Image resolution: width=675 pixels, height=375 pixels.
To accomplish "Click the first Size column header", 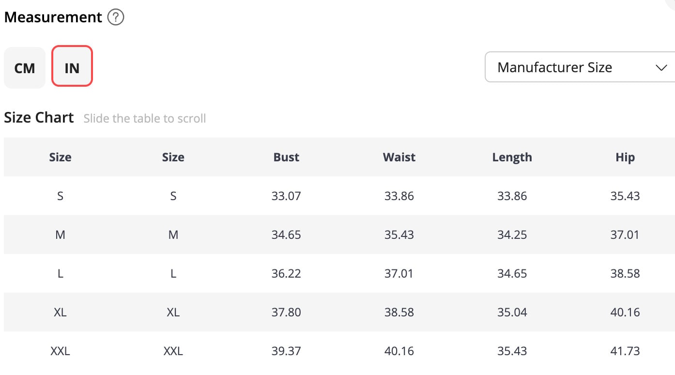I will (x=60, y=157).
